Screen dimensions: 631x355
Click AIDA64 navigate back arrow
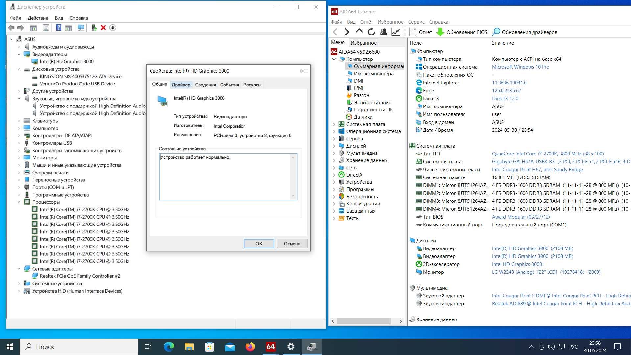coord(335,32)
